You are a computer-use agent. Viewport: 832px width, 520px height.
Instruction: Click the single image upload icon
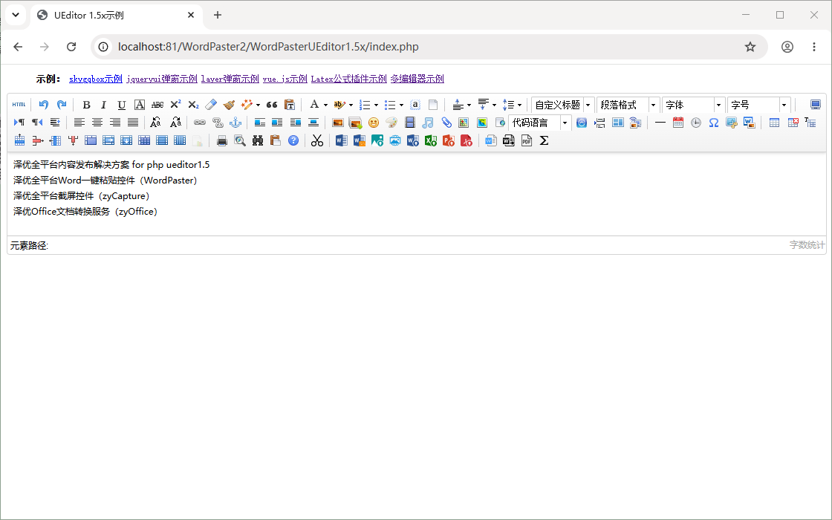click(337, 123)
